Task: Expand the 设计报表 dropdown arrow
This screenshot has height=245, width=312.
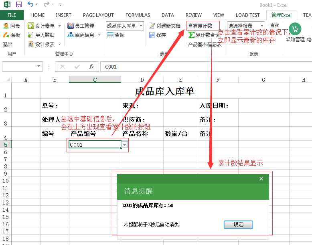Action: (x=59, y=44)
